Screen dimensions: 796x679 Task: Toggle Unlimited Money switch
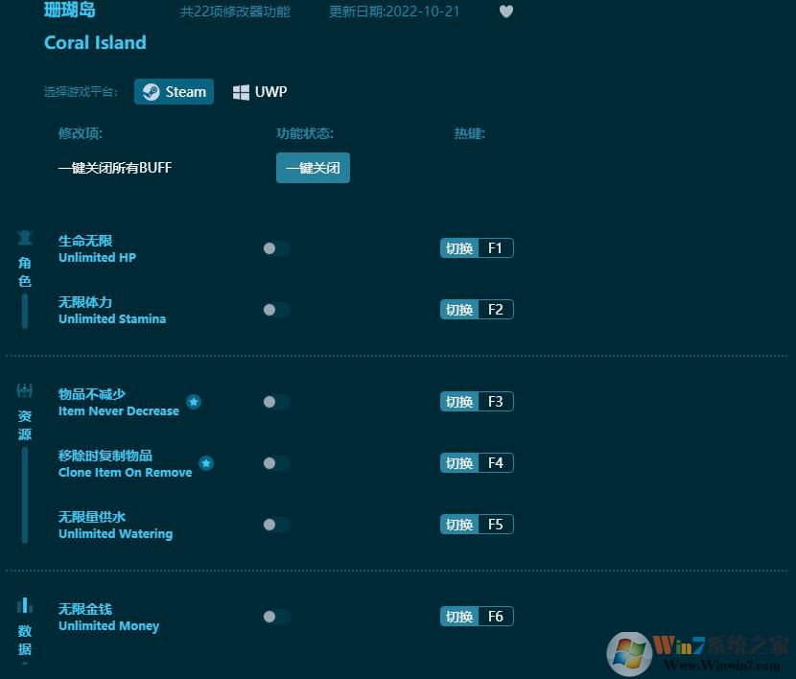(276, 617)
